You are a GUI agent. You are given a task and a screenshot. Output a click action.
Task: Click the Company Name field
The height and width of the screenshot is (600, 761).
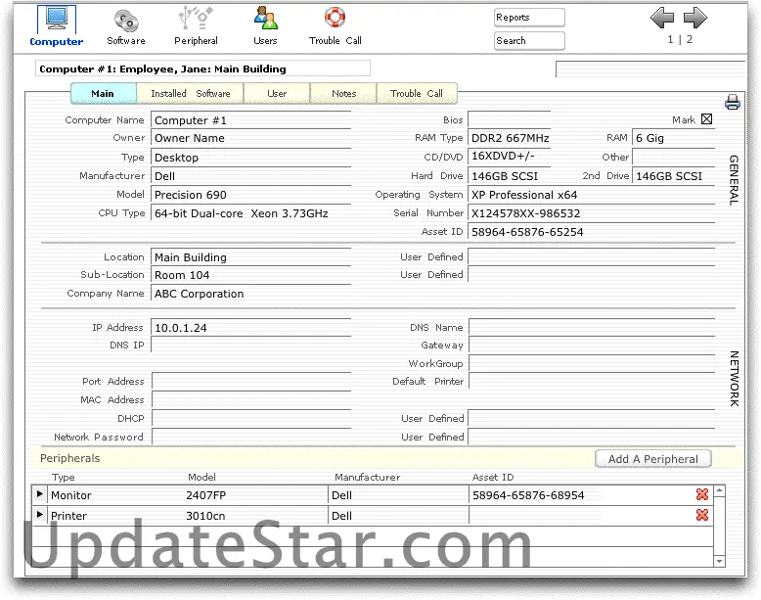251,294
